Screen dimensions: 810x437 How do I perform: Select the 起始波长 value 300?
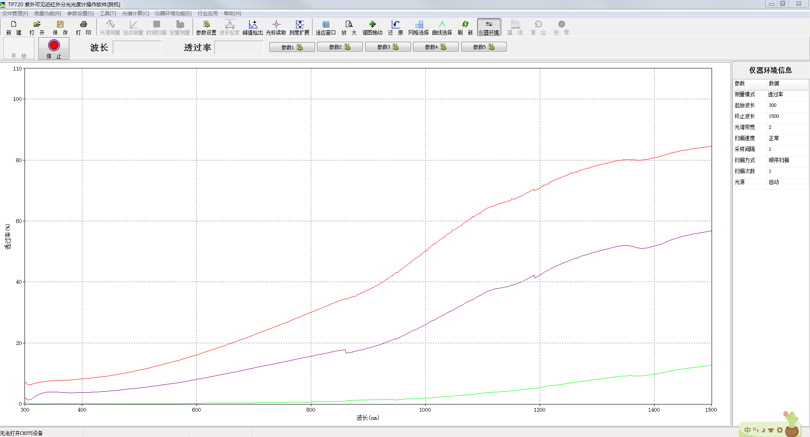point(772,106)
